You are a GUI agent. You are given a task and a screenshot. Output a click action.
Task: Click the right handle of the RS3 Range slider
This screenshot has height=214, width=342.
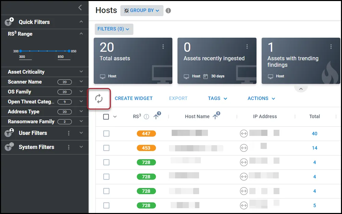click(x=69, y=51)
